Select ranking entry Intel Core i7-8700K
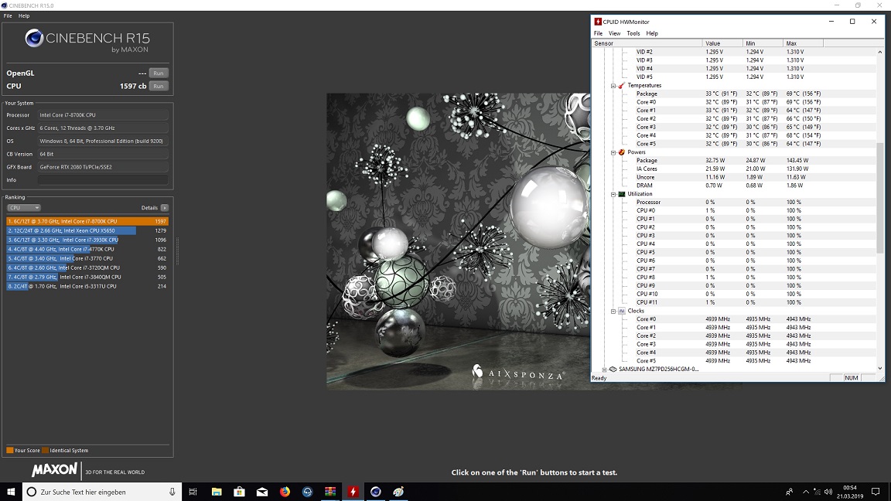This screenshot has height=501, width=891. (x=87, y=222)
